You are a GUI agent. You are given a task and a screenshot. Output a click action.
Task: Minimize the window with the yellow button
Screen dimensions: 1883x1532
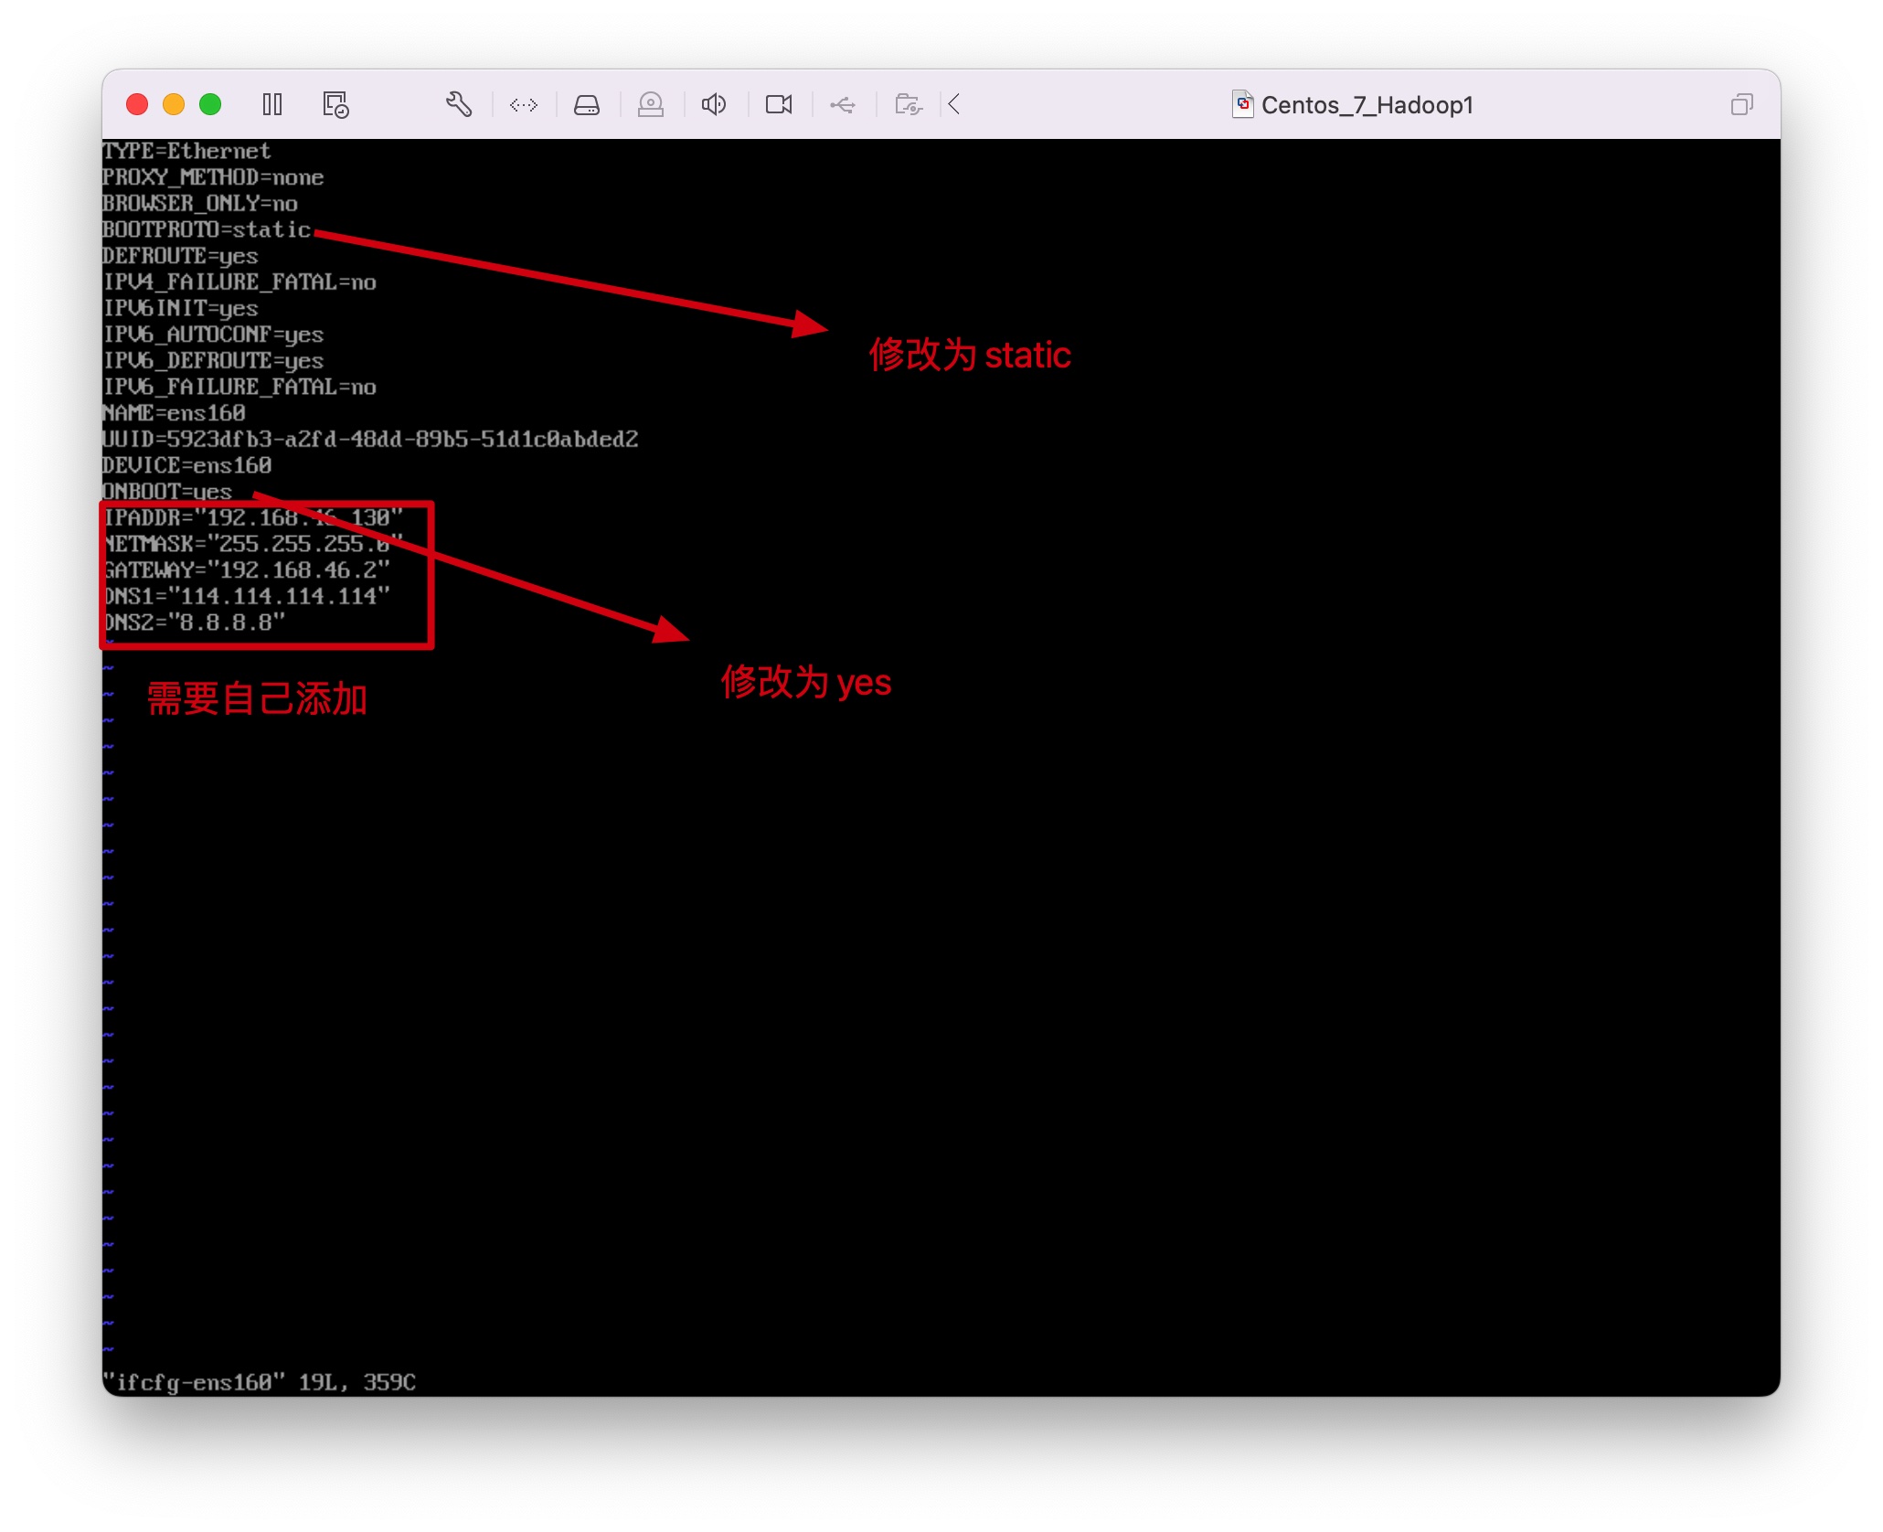[x=174, y=104]
